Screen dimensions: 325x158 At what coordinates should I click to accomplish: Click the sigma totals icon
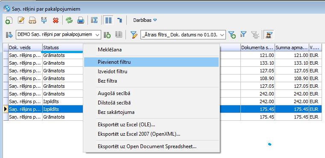click(x=94, y=20)
